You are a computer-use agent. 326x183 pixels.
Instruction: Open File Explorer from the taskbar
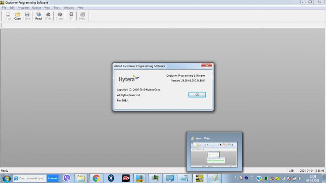point(81,178)
